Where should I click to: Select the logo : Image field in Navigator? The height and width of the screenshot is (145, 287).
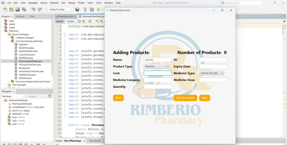click(x=18, y=121)
